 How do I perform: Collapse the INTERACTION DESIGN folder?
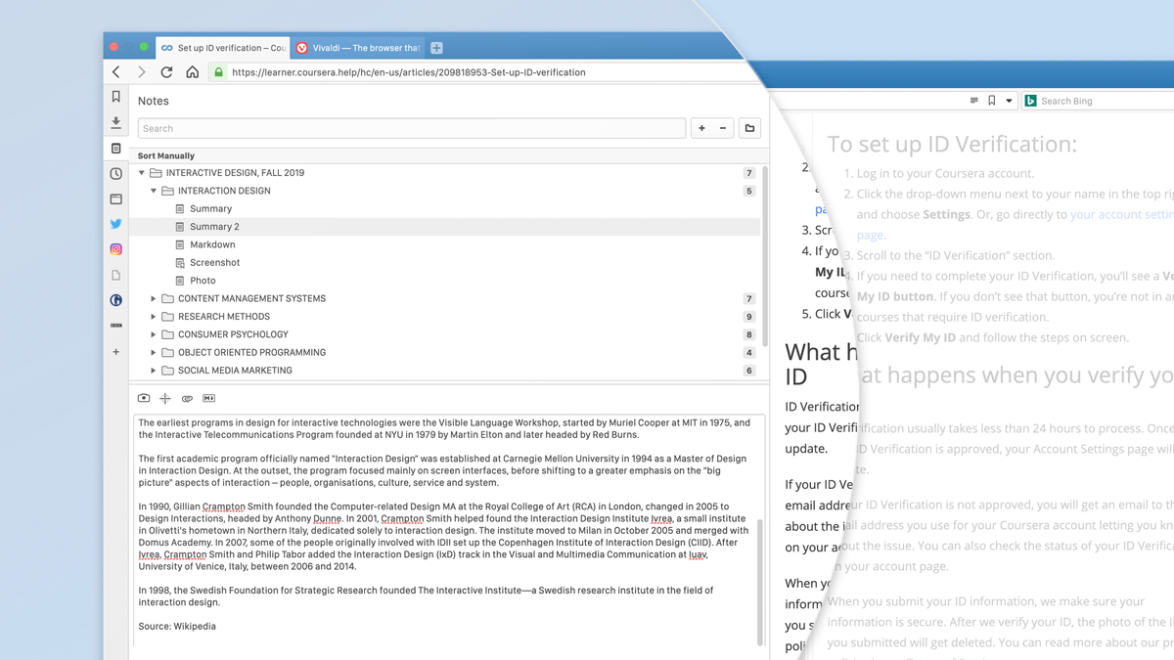(x=154, y=191)
